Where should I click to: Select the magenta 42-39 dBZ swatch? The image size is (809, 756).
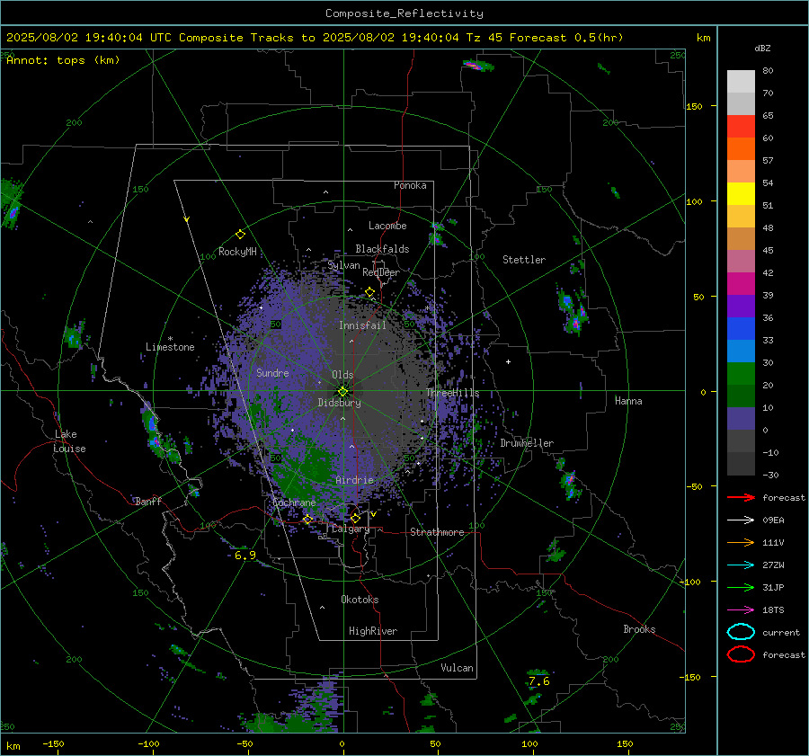741,283
